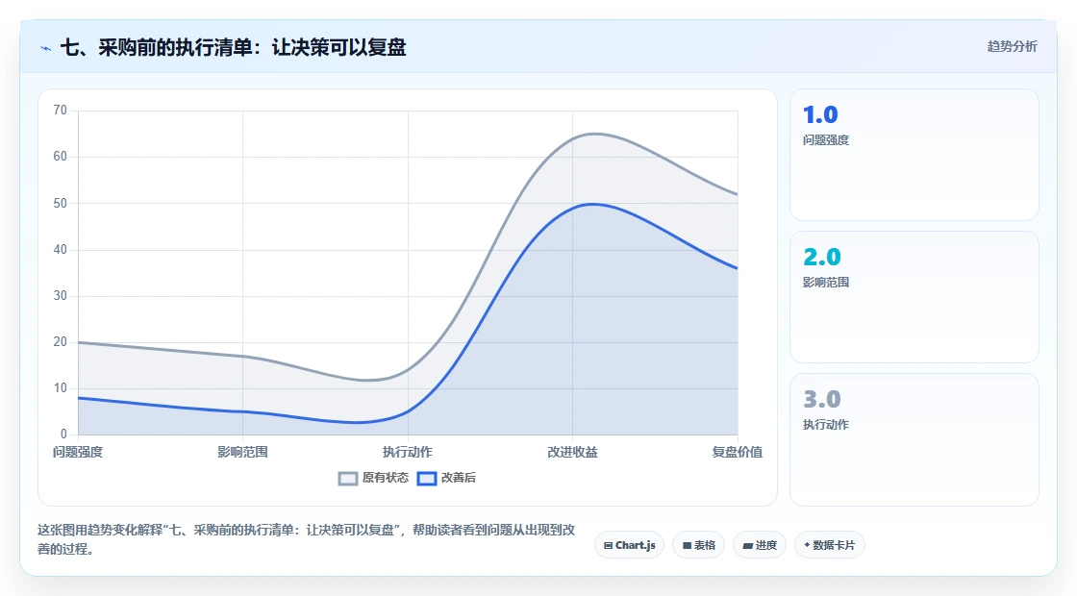The image size is (1077, 596).
Task: Select the 数据卡片 tag
Action: (x=829, y=545)
